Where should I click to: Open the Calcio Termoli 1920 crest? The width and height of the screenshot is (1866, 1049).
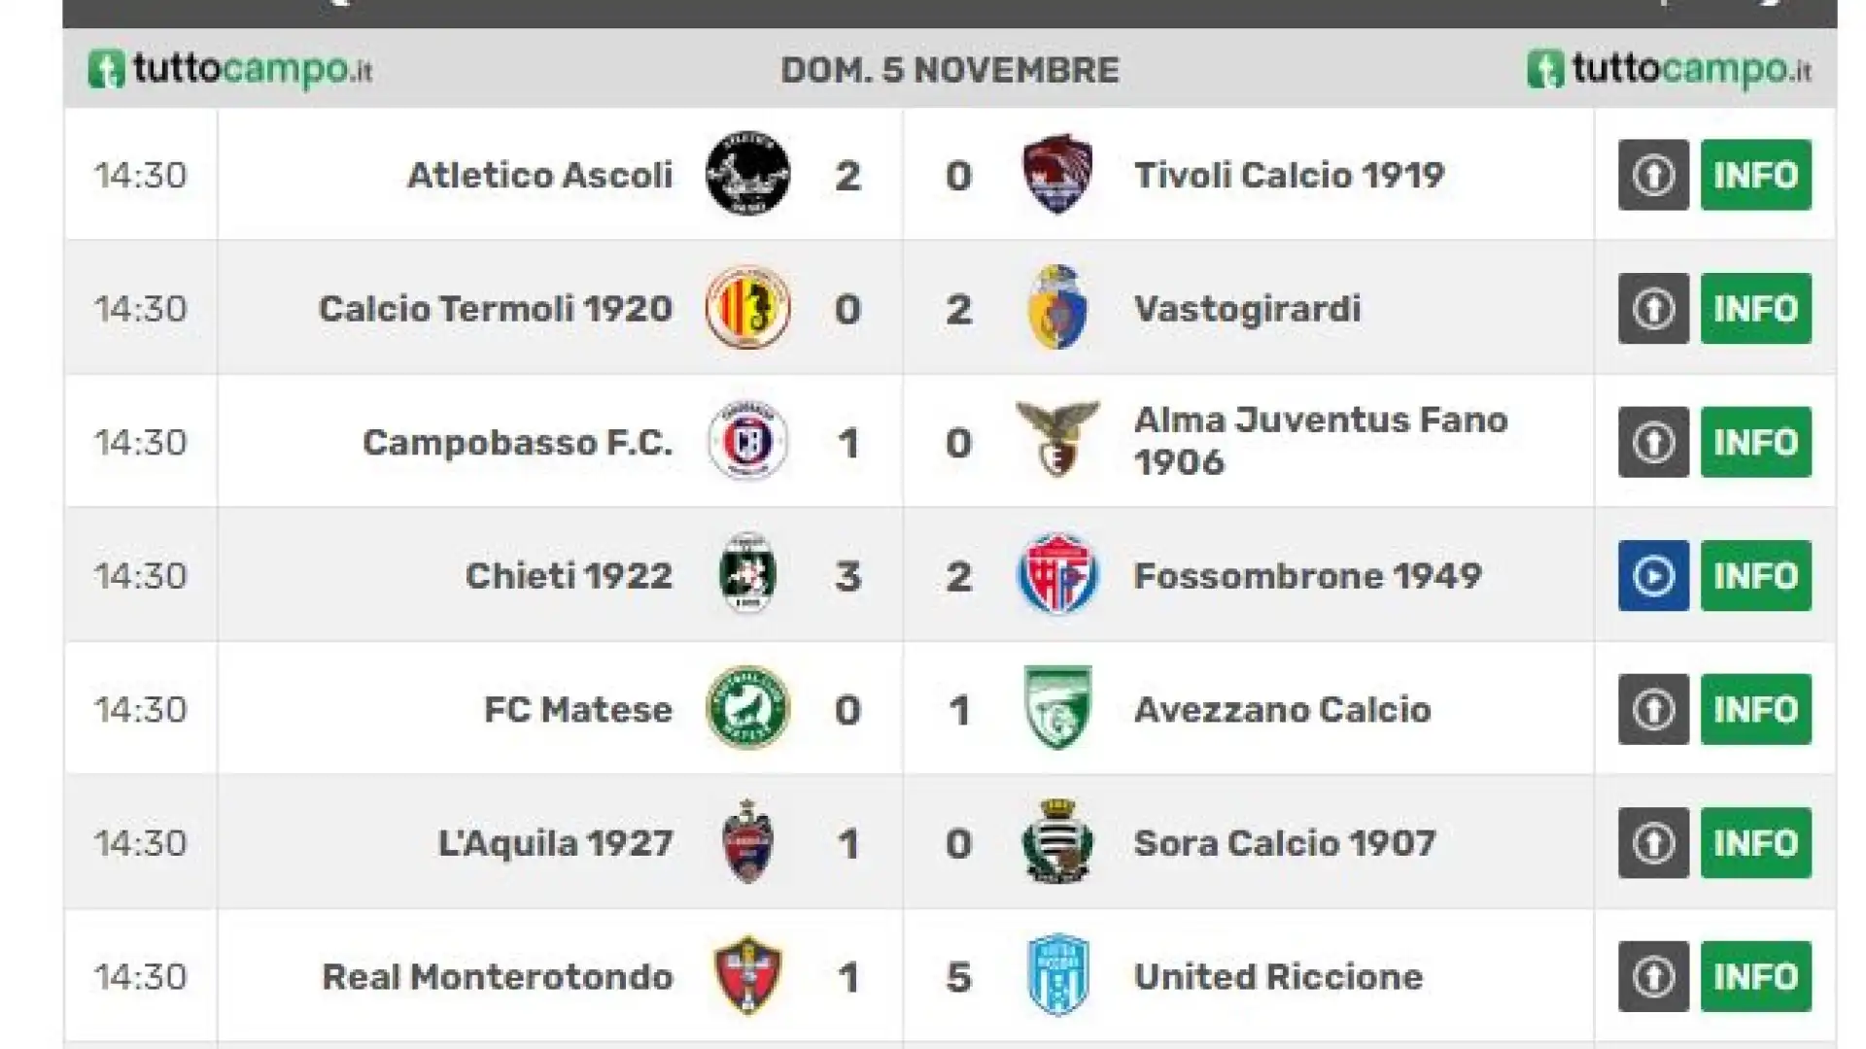(x=747, y=308)
